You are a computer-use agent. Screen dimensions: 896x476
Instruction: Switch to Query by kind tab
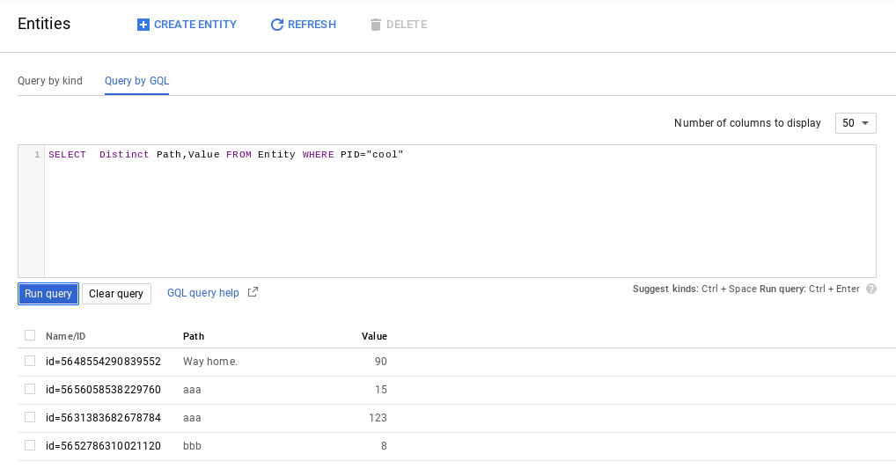pos(50,81)
